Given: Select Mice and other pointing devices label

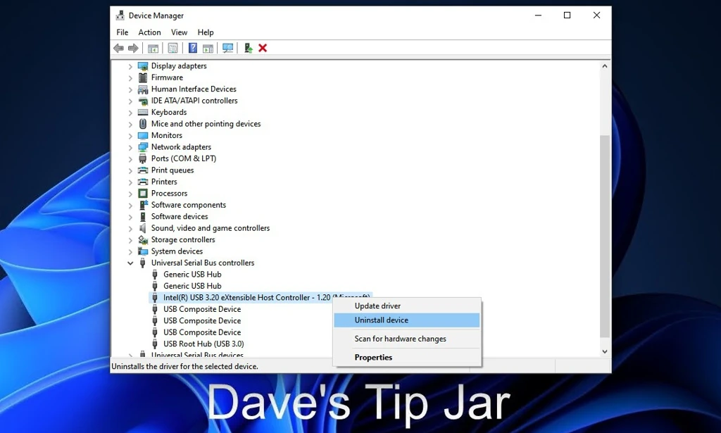Looking at the screenshot, I should tap(206, 124).
